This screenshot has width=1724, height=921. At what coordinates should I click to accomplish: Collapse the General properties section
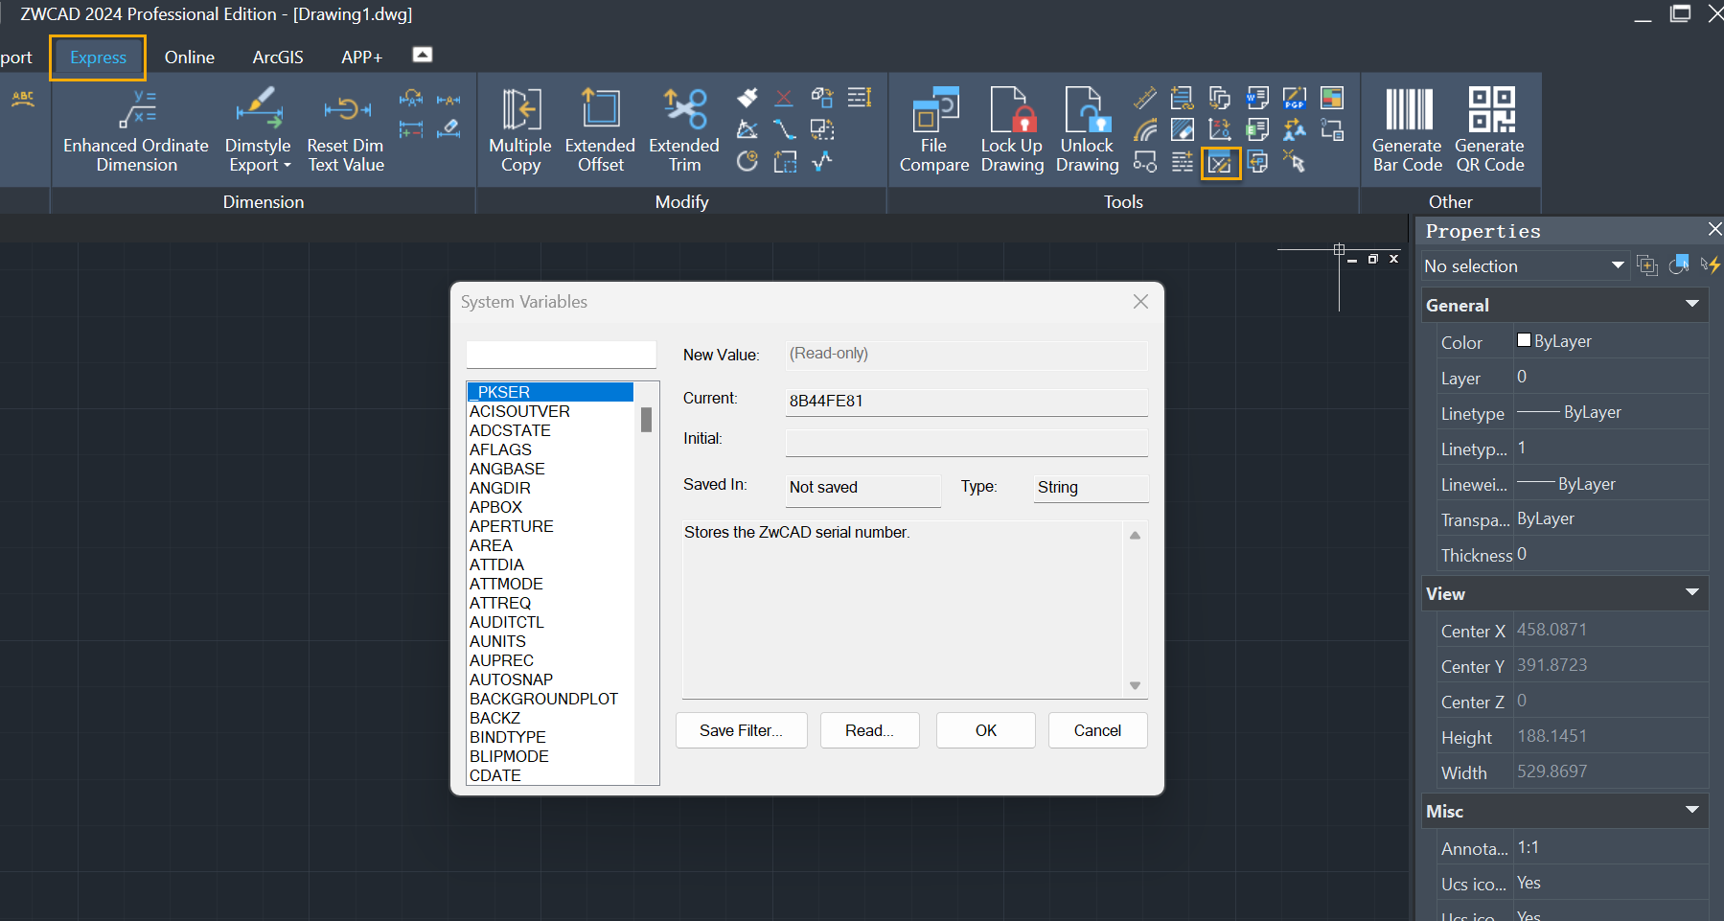tap(1692, 305)
